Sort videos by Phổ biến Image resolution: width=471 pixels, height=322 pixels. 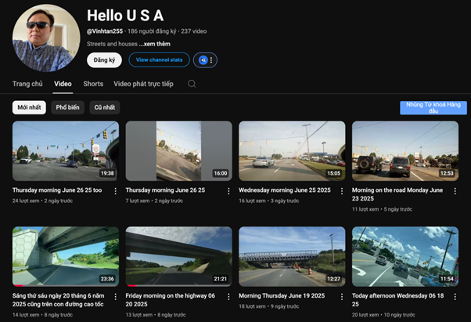click(67, 107)
